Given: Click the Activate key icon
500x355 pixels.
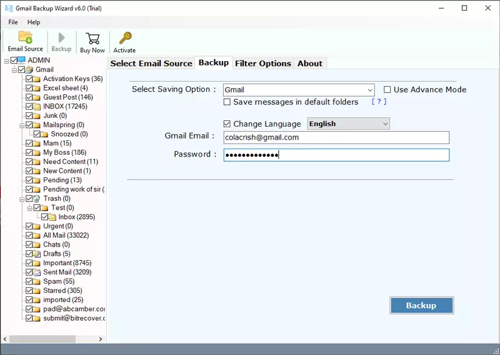Looking at the screenshot, I should pos(125,38).
